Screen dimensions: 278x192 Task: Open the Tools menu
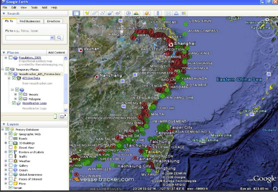pos(34,8)
